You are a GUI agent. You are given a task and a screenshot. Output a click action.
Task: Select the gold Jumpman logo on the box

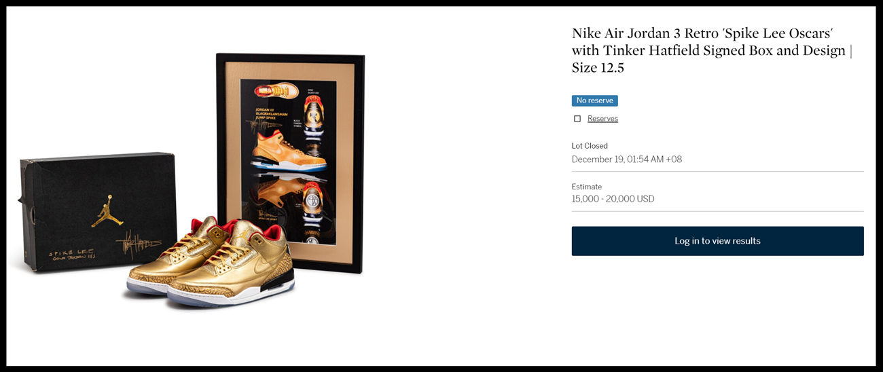[x=107, y=210]
